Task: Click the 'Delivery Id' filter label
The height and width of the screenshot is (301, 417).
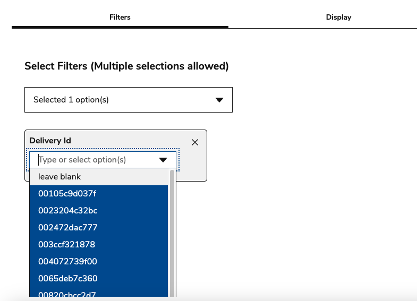Action: click(50, 141)
